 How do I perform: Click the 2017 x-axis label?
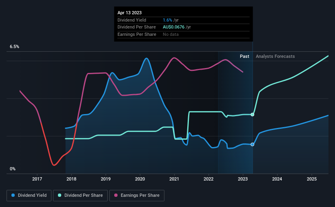37,179
